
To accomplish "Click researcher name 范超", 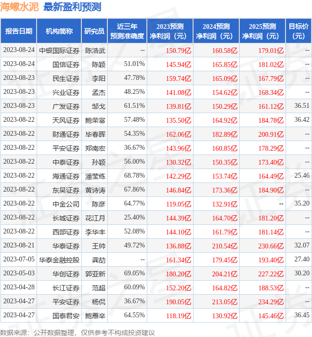I will pyautogui.click(x=99, y=288).
